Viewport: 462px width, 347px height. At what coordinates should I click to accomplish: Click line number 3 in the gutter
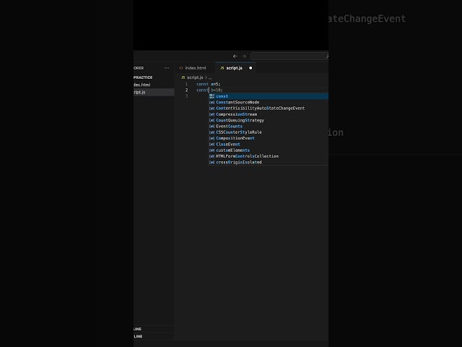[x=186, y=96]
